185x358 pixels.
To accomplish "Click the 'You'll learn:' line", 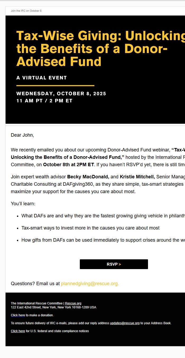I will (23, 204).
